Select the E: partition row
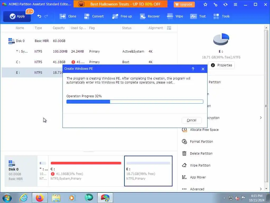Viewport: 270px width, 203px height. pos(32,72)
